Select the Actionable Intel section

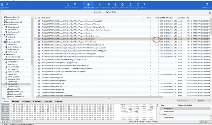(x=88, y=6)
